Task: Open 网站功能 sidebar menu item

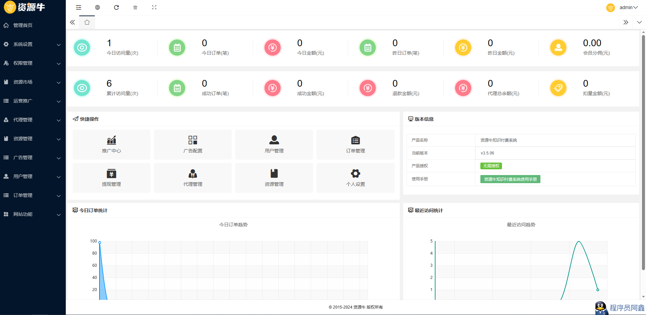Action: [x=33, y=214]
